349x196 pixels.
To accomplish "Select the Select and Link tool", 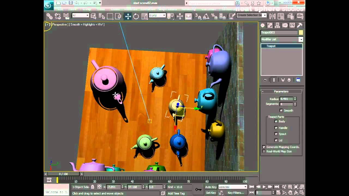I will 49,16.
